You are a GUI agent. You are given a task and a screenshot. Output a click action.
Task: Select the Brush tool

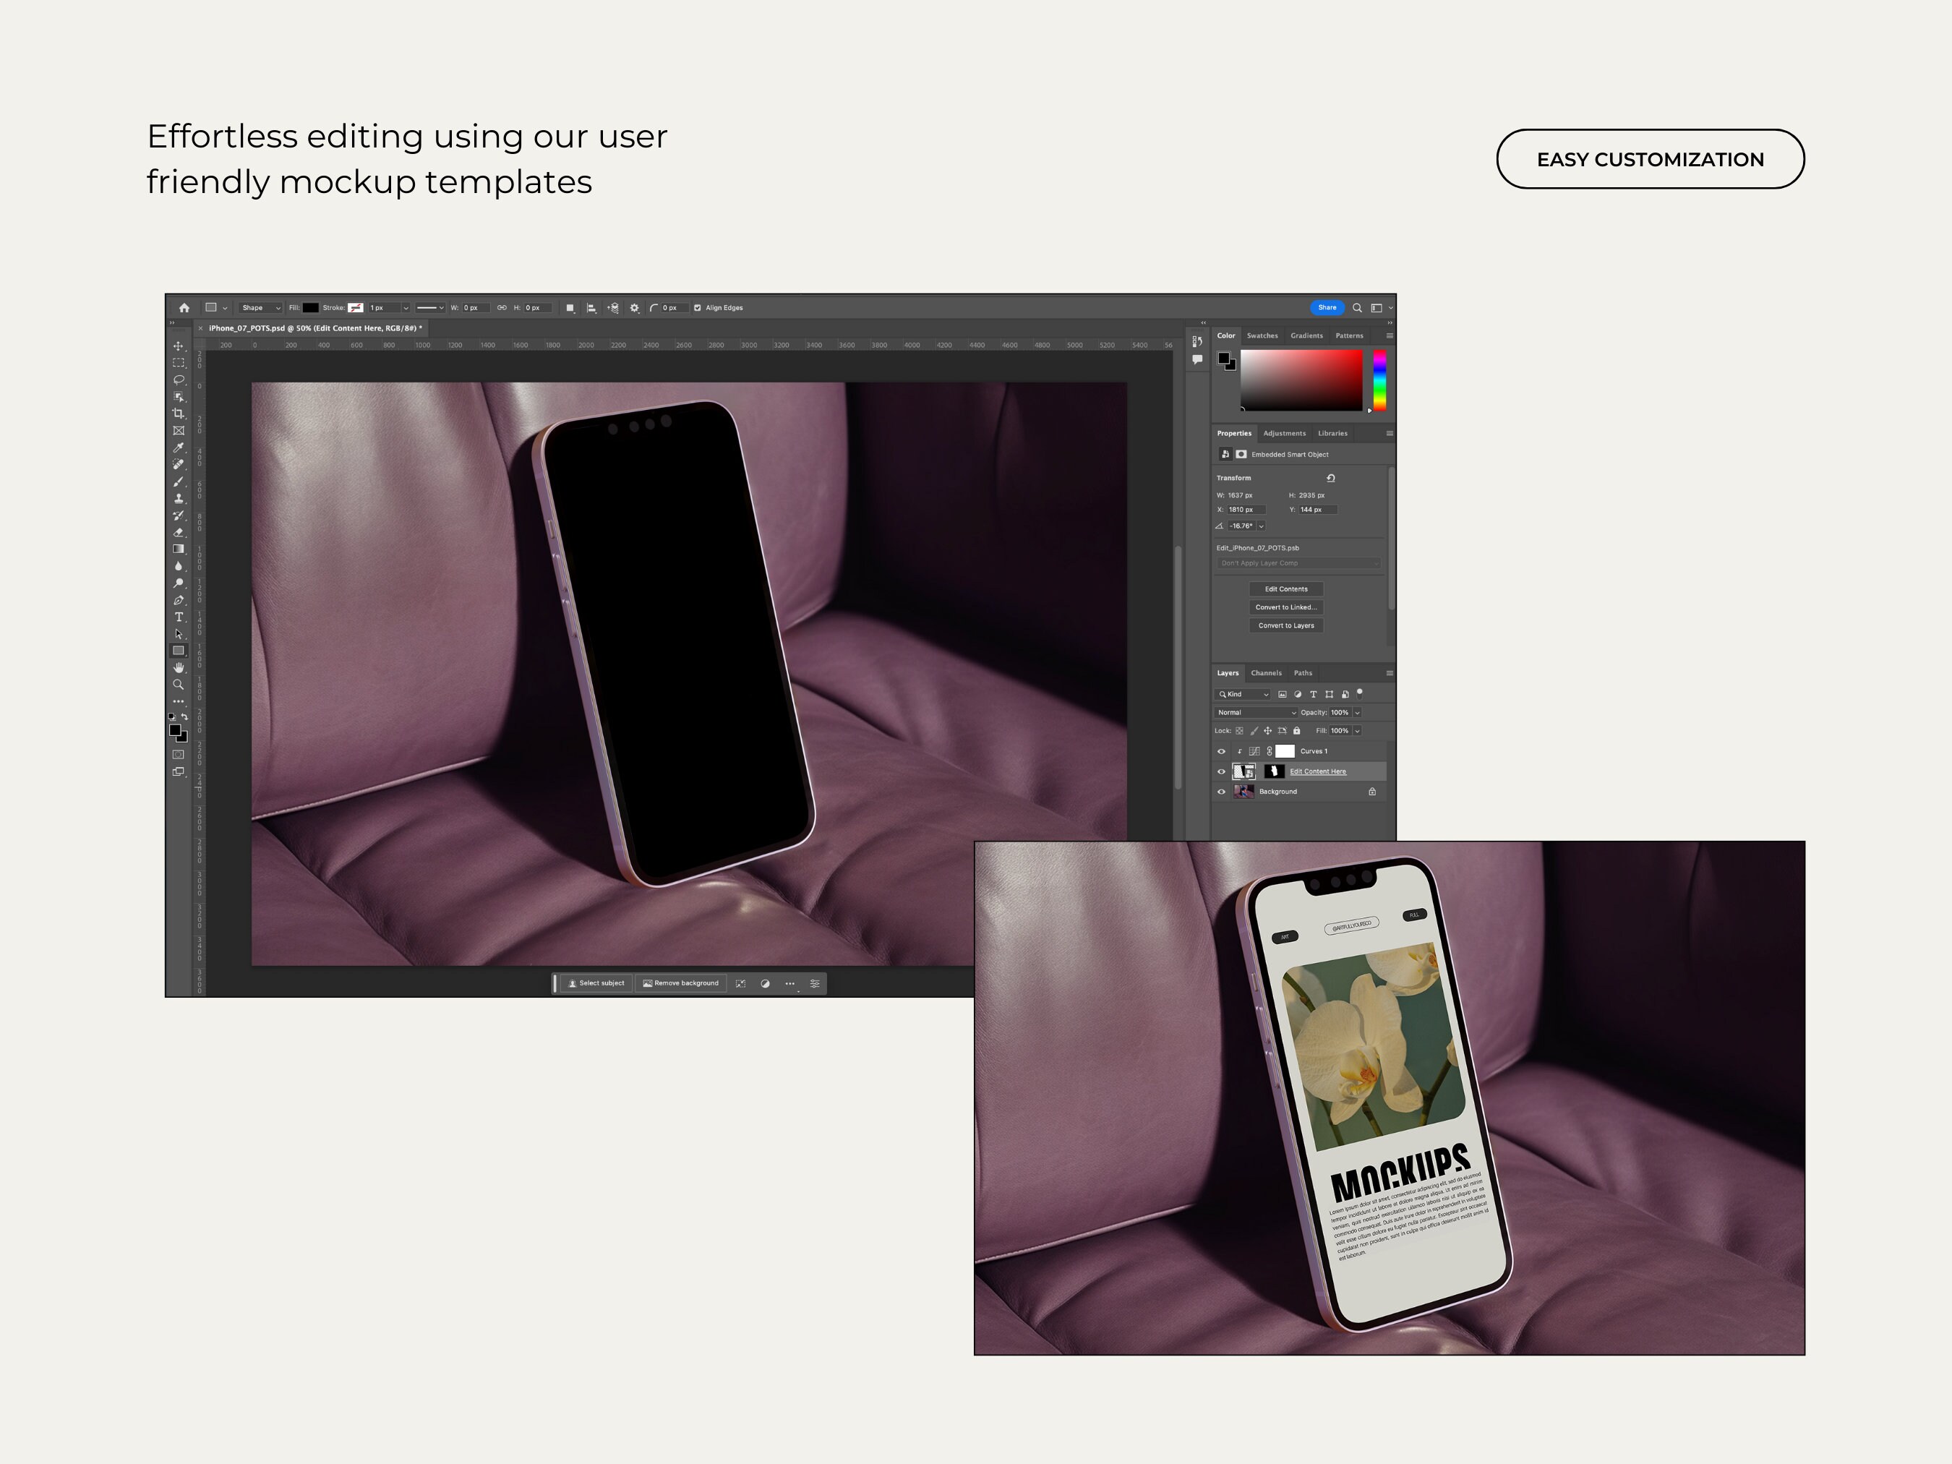179,481
